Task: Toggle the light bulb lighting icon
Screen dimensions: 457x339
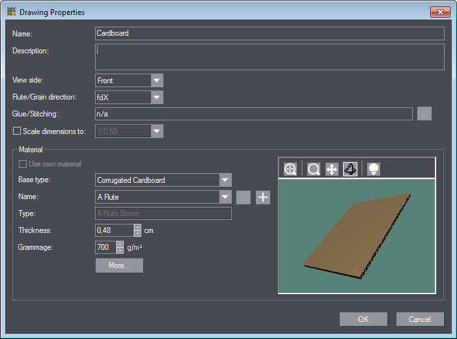Action: [x=373, y=169]
